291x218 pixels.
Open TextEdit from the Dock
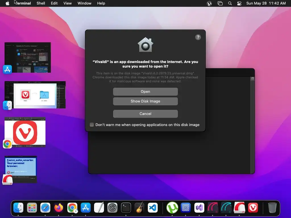pos(99,207)
